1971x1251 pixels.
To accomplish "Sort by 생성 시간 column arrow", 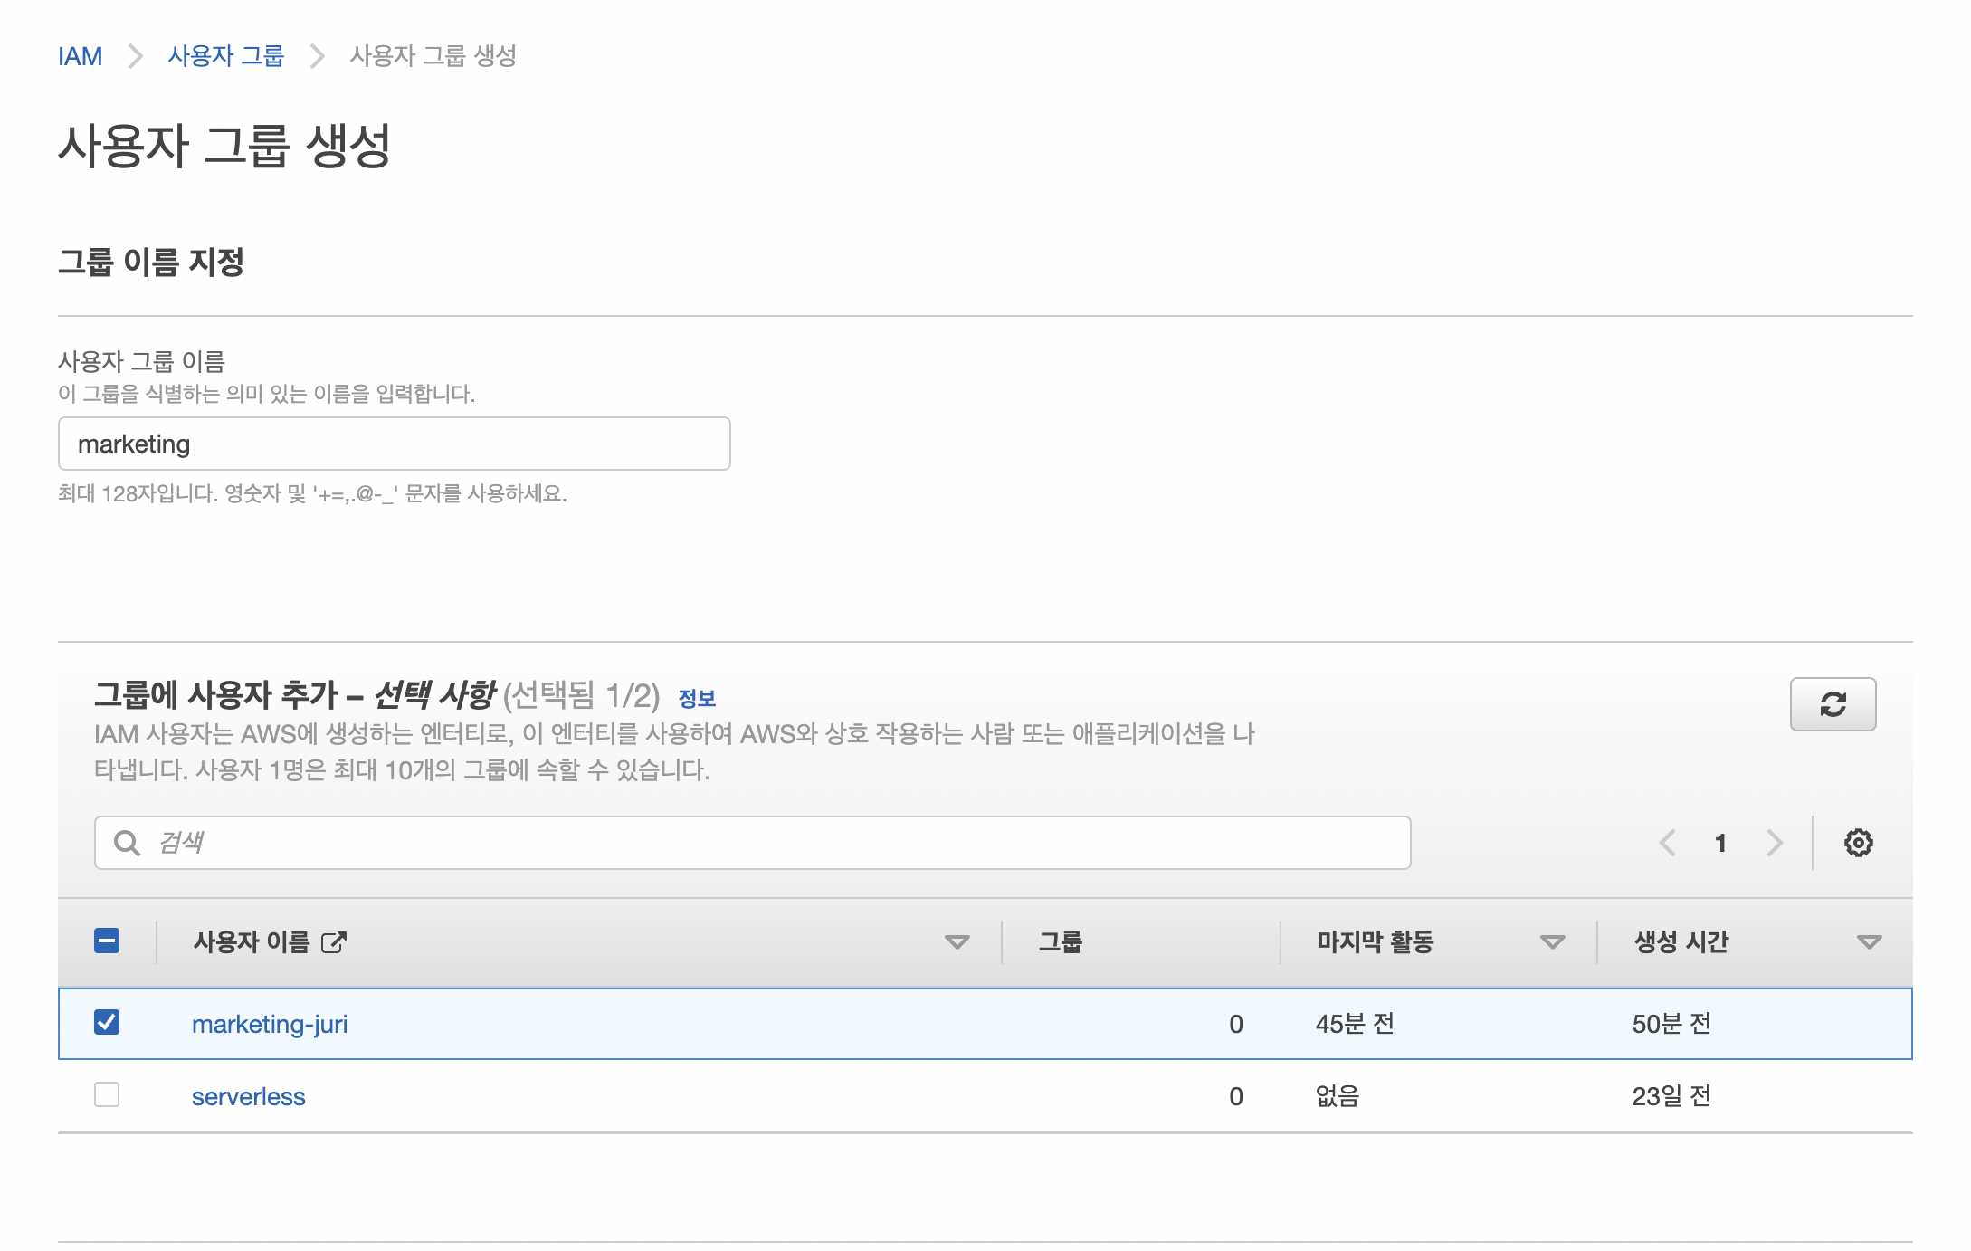I will click(x=1869, y=942).
